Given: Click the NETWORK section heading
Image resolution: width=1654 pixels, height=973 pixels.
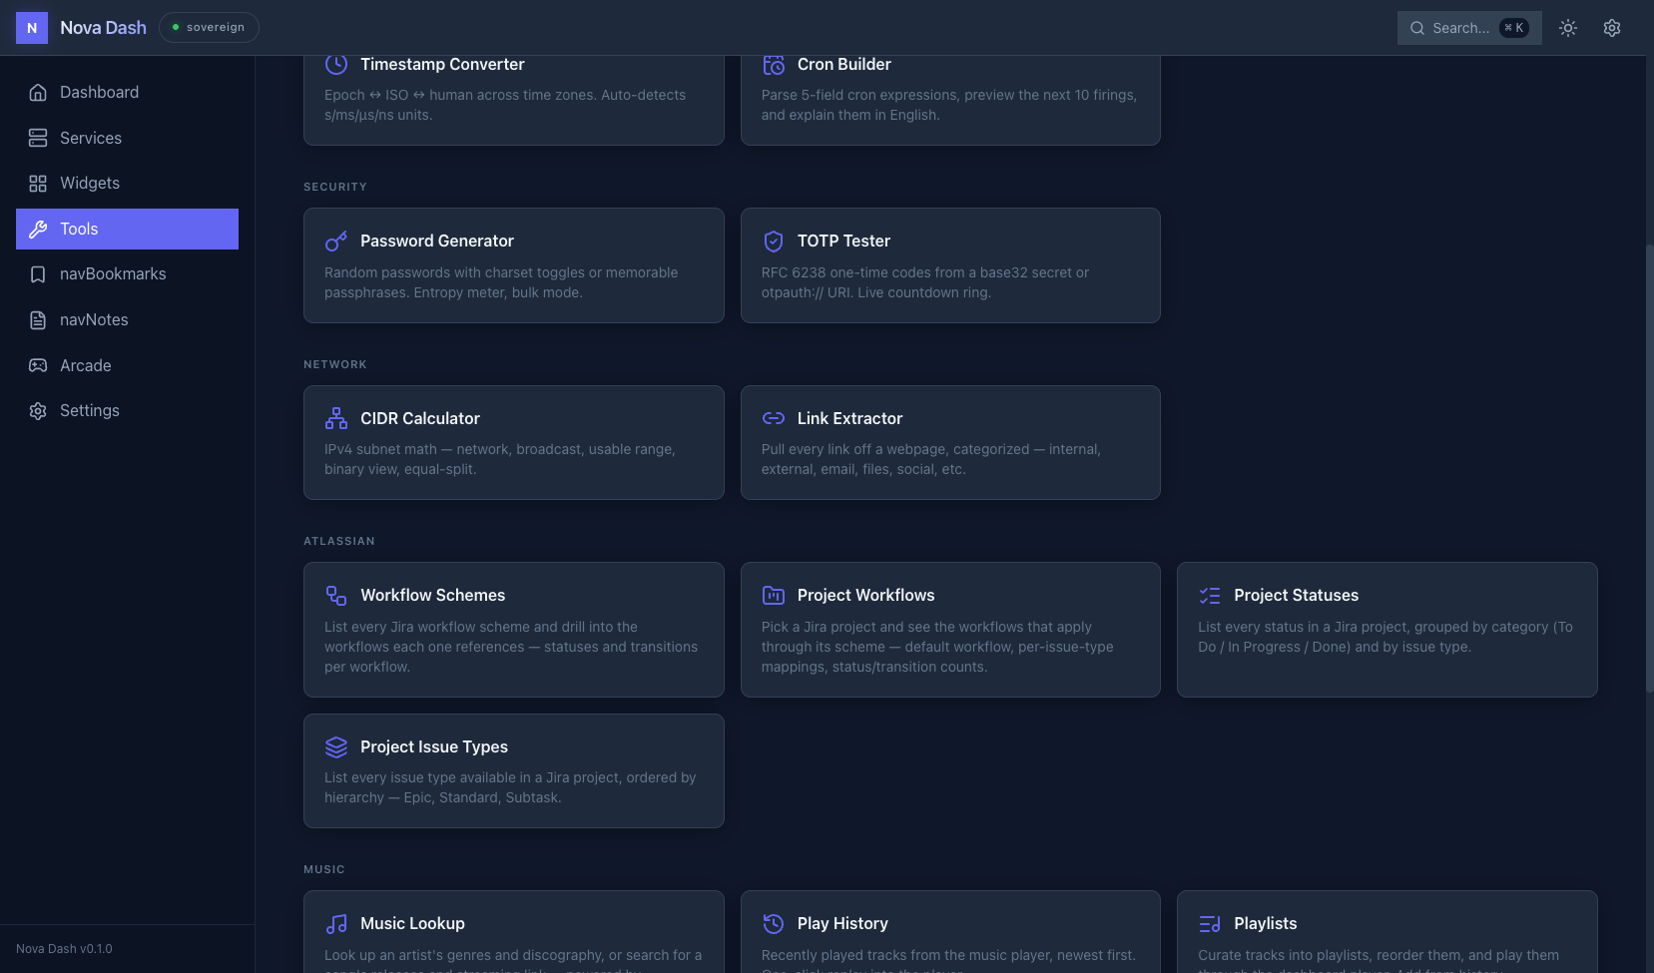Looking at the screenshot, I should click(335, 364).
